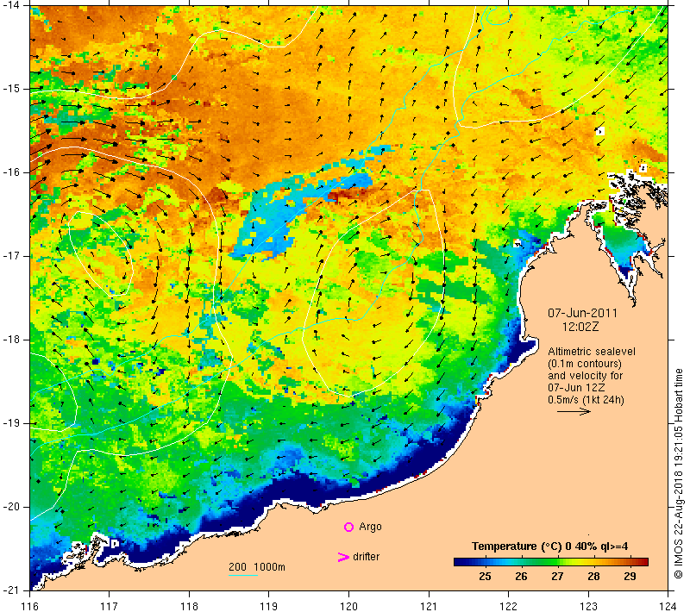Click the 'drifter' legend label

[366, 557]
